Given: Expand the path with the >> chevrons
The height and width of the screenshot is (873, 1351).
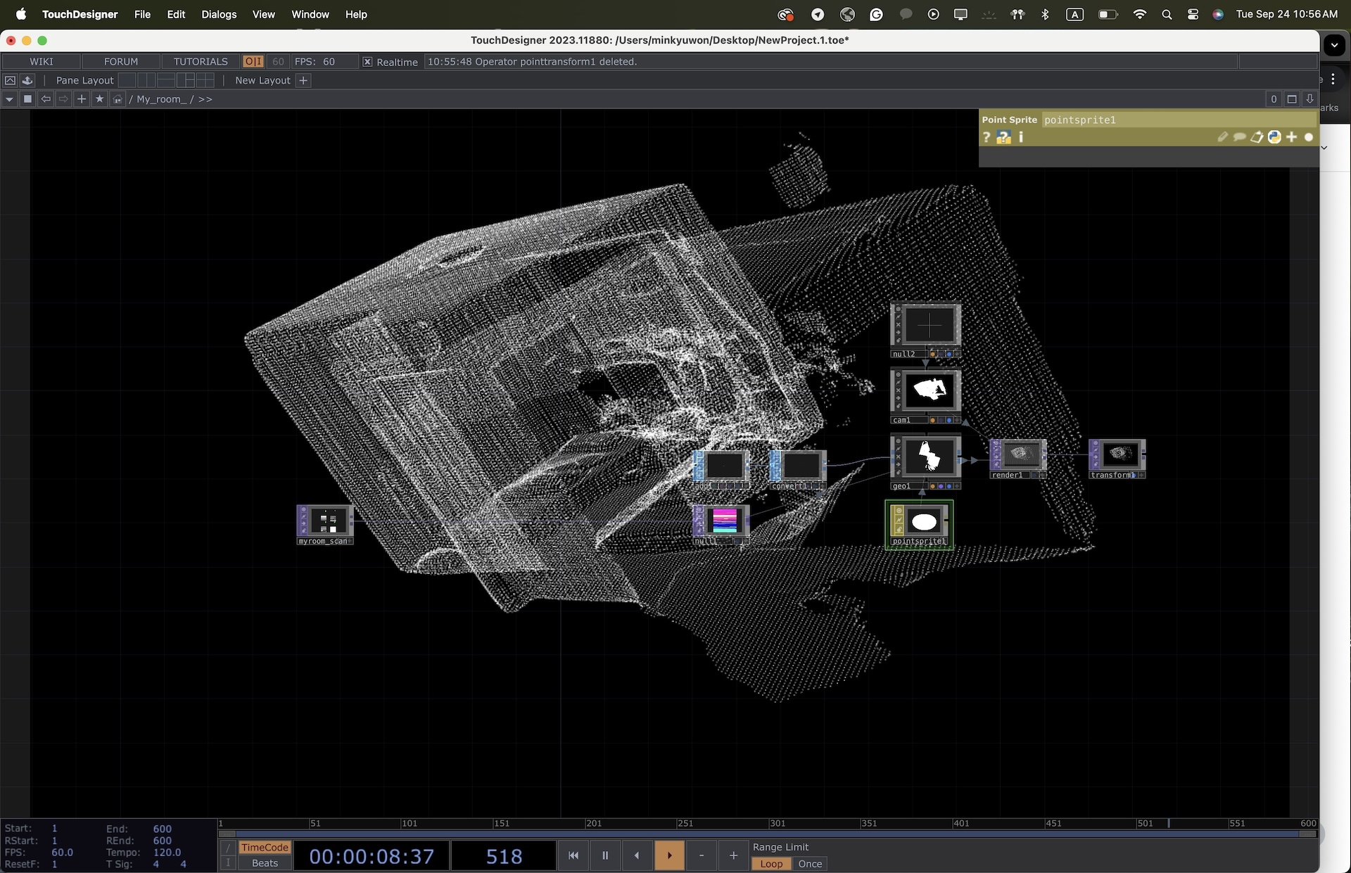Looking at the screenshot, I should pyautogui.click(x=205, y=99).
